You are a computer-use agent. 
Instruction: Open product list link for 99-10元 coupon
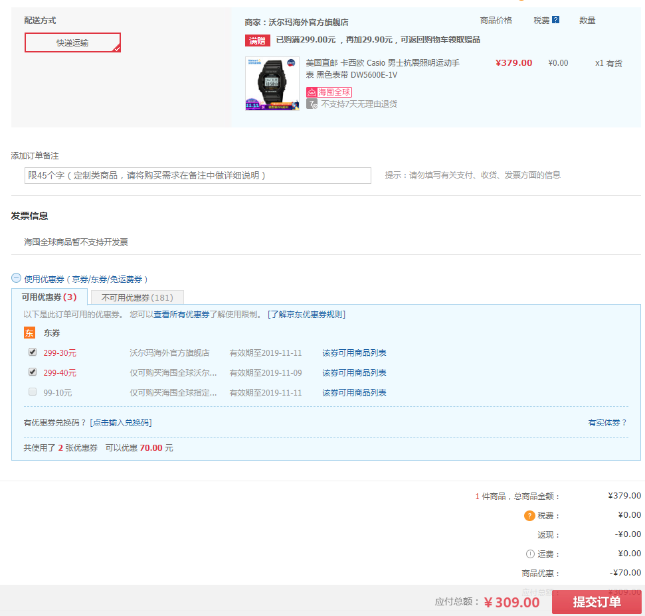pos(354,393)
